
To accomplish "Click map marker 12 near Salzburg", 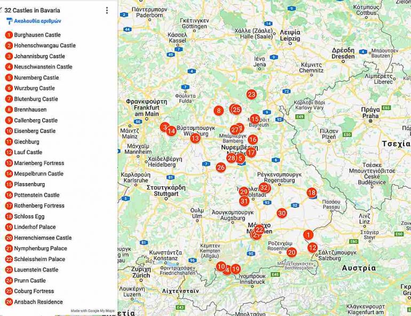I will (x=312, y=247).
